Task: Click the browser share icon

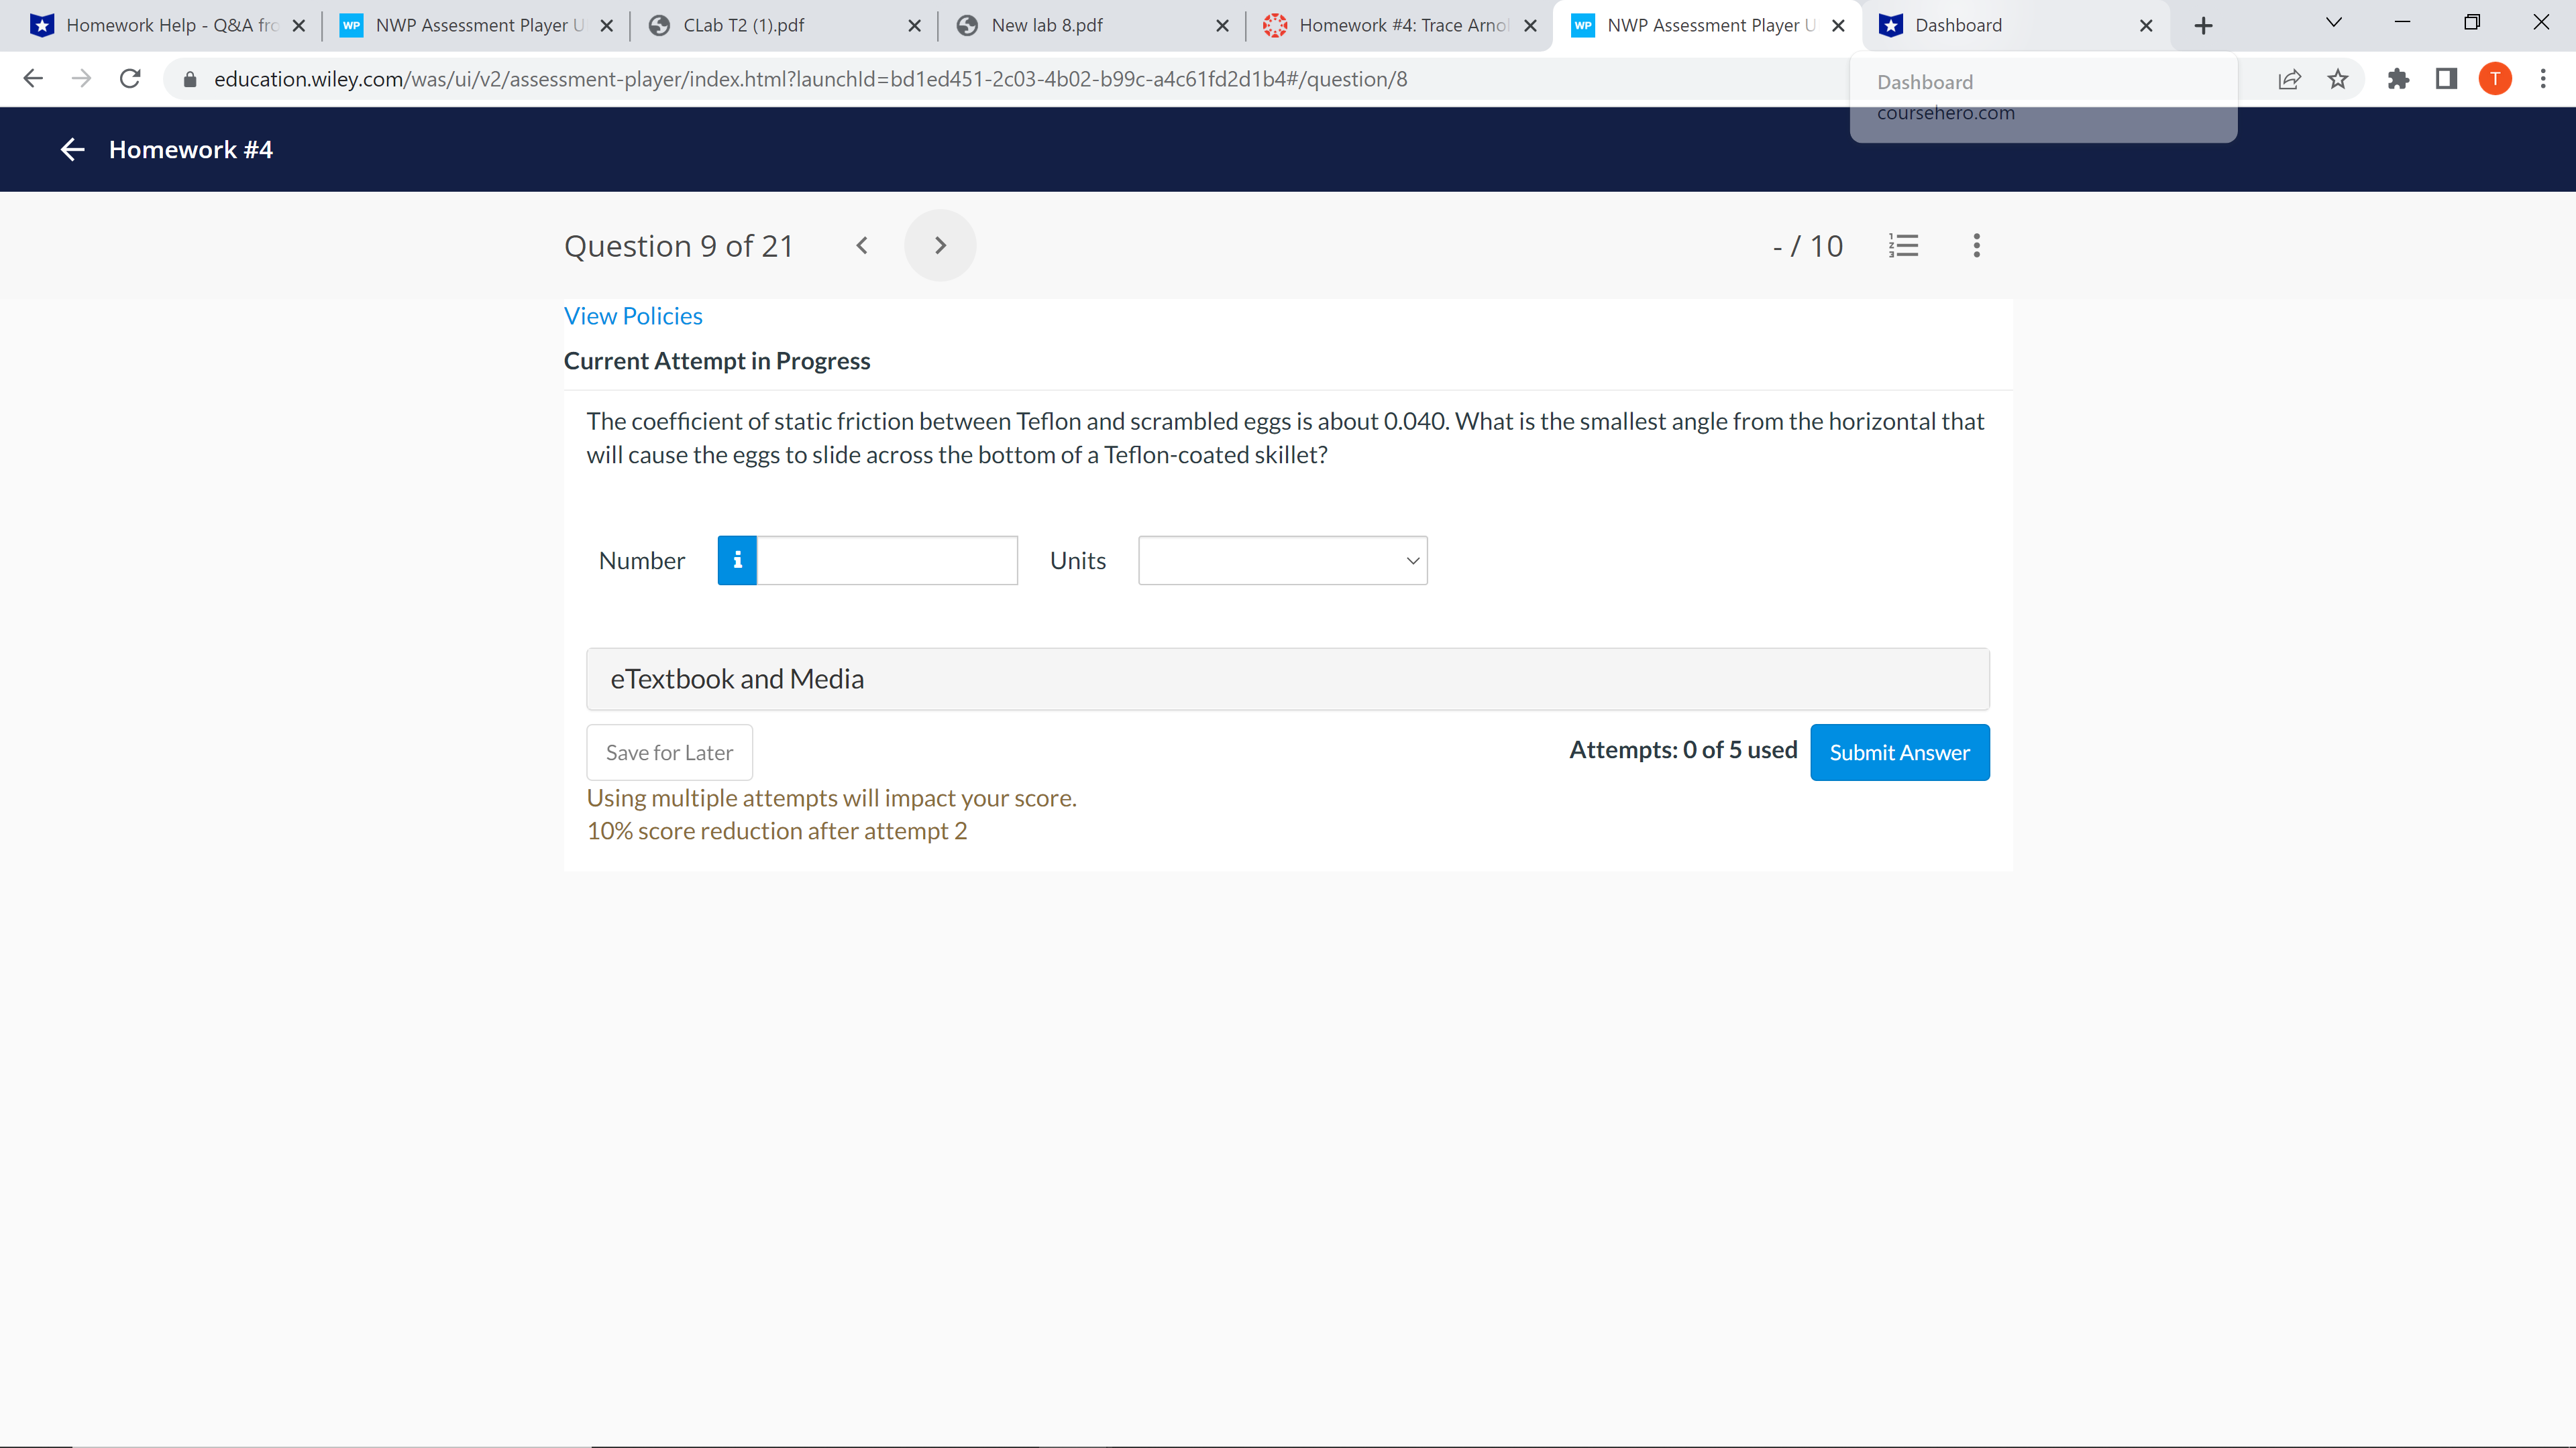Action: [x=2290, y=79]
